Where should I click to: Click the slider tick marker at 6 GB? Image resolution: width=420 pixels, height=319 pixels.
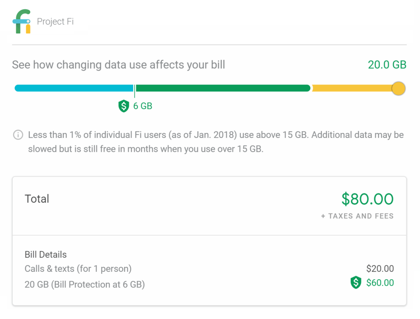pyautogui.click(x=135, y=91)
